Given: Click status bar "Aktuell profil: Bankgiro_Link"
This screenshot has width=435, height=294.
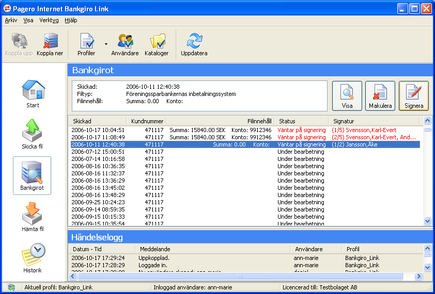Looking at the screenshot, I should pyautogui.click(x=58, y=287).
